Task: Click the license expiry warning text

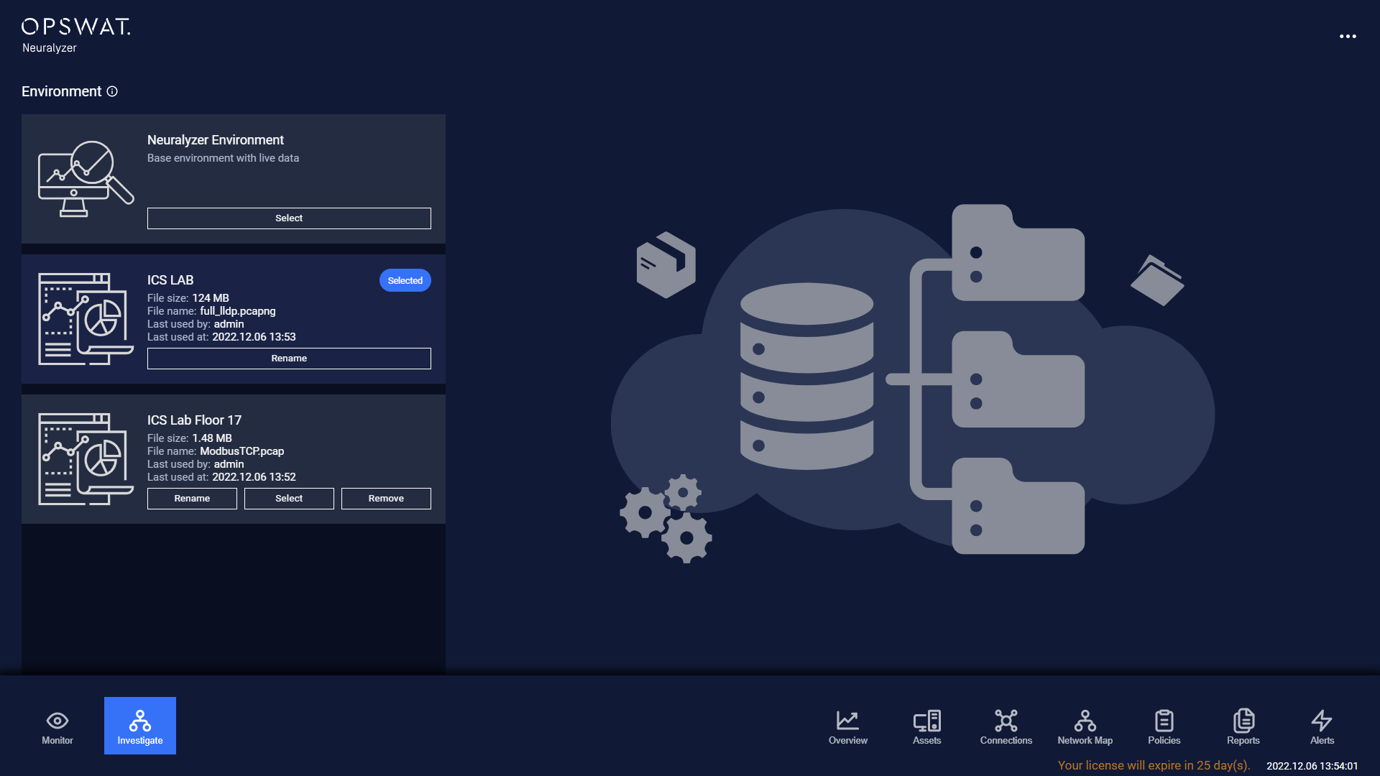Action: [1154, 765]
